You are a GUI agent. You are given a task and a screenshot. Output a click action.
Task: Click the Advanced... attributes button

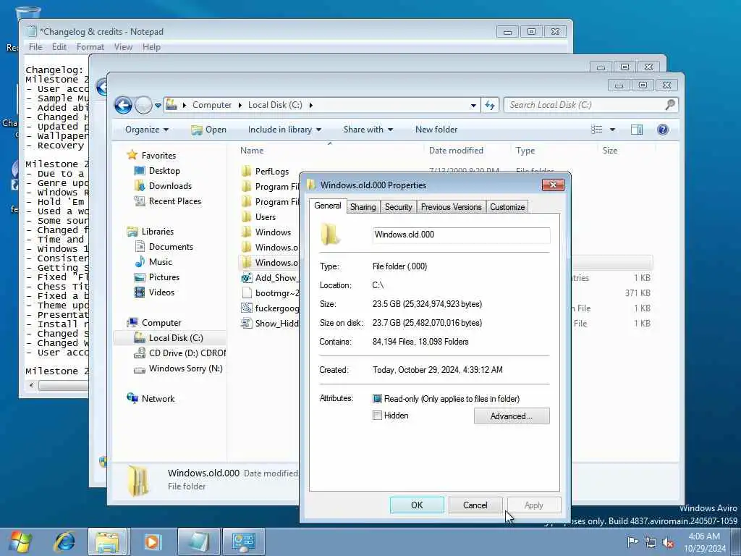coord(512,416)
